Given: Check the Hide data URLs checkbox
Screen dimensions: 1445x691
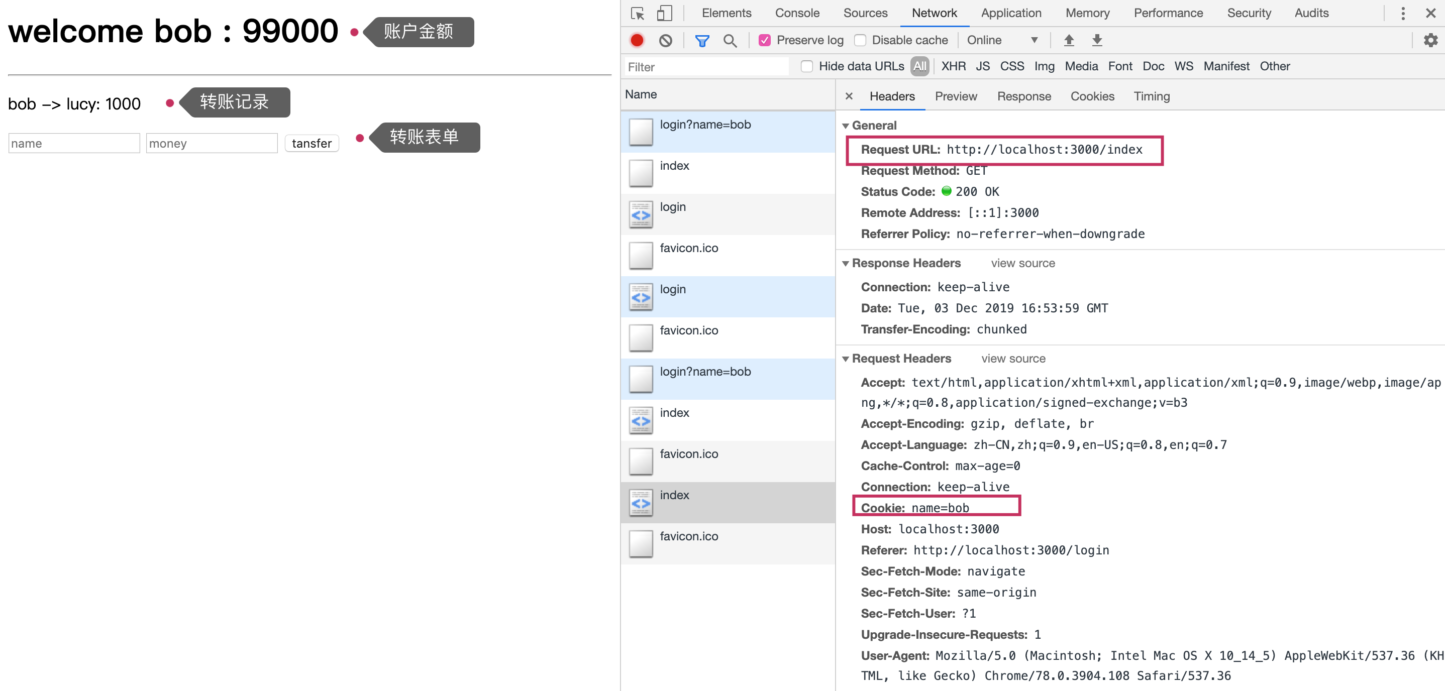Looking at the screenshot, I should tap(806, 67).
